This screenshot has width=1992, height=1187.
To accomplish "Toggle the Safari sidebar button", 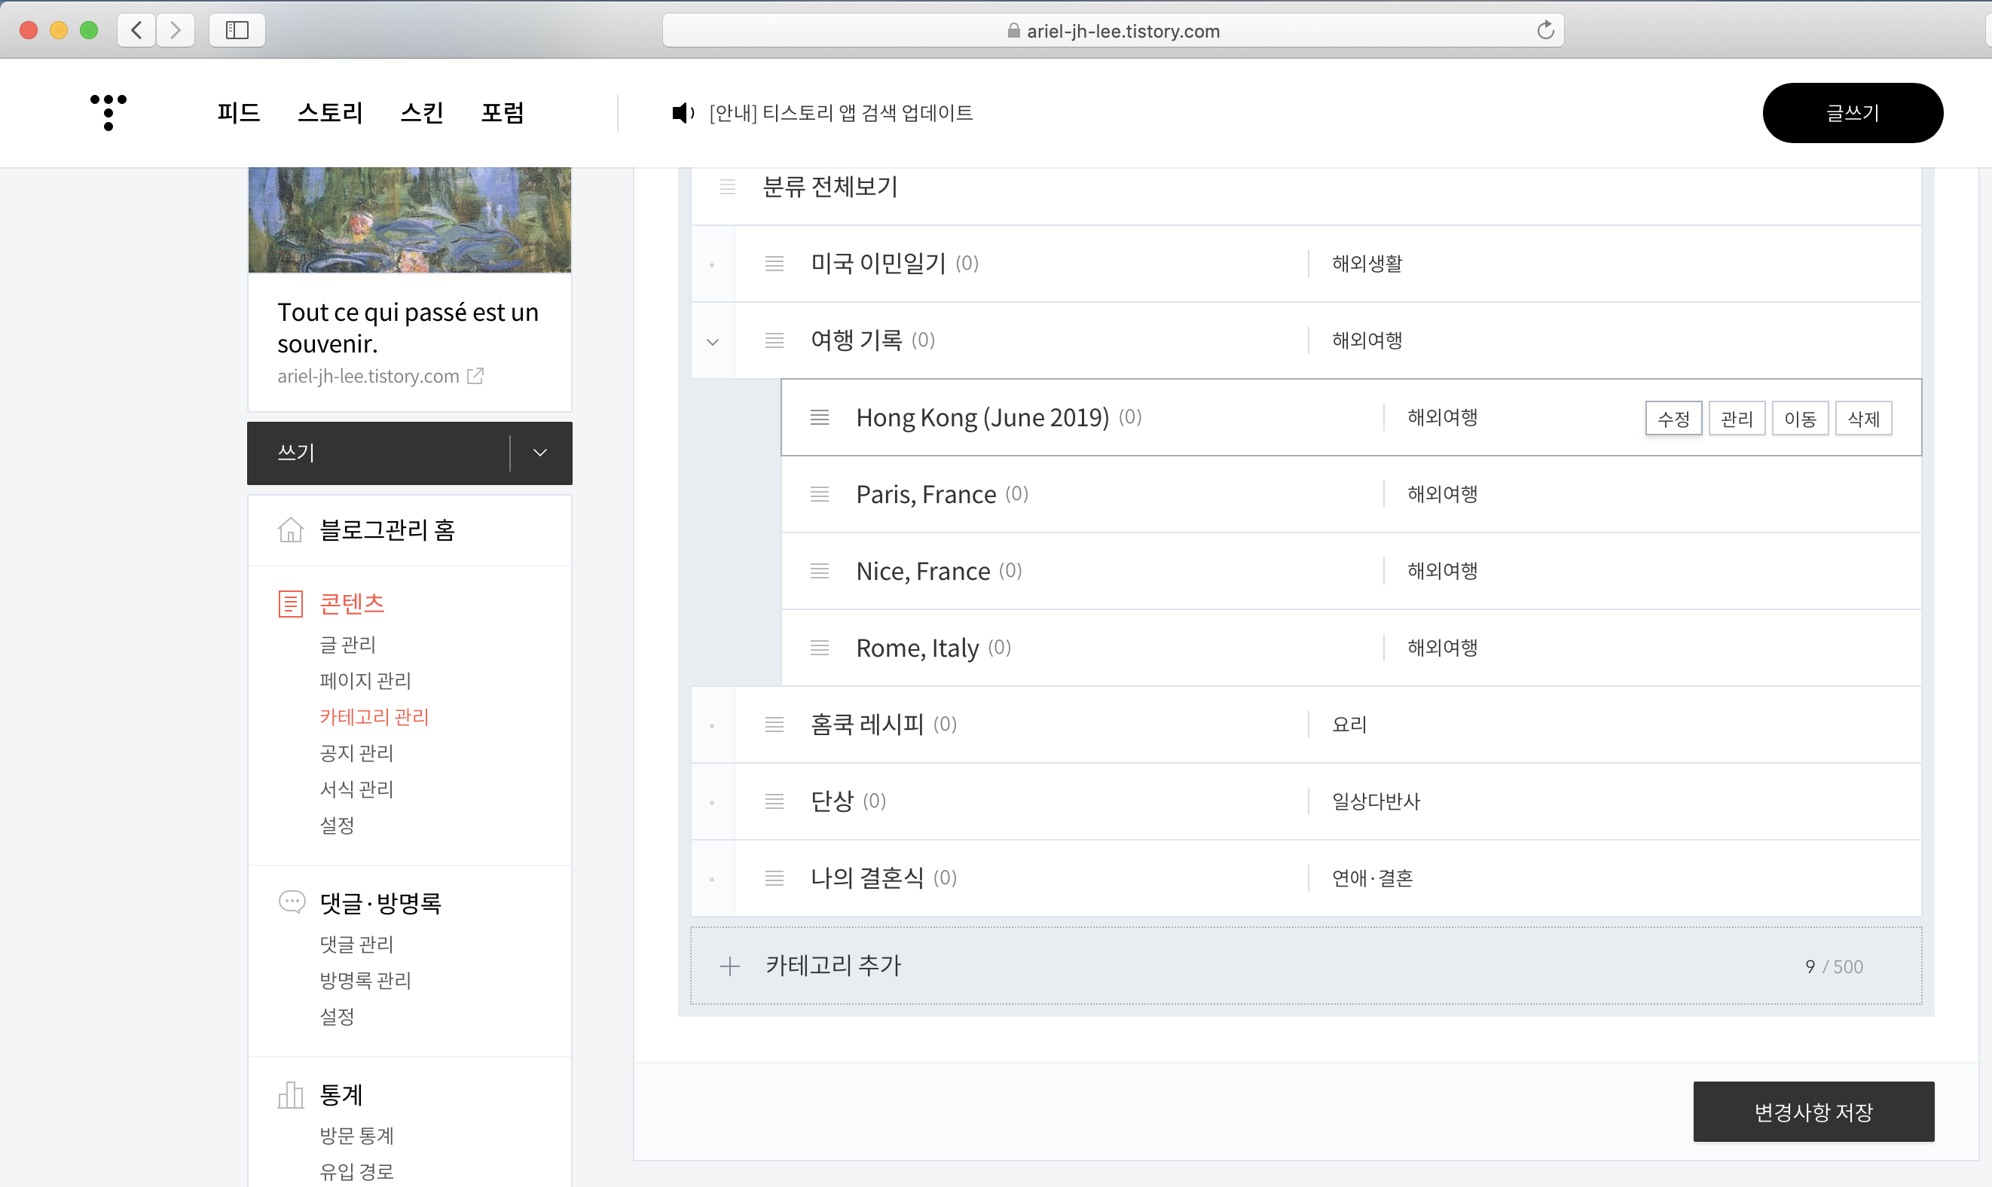I will tap(237, 30).
